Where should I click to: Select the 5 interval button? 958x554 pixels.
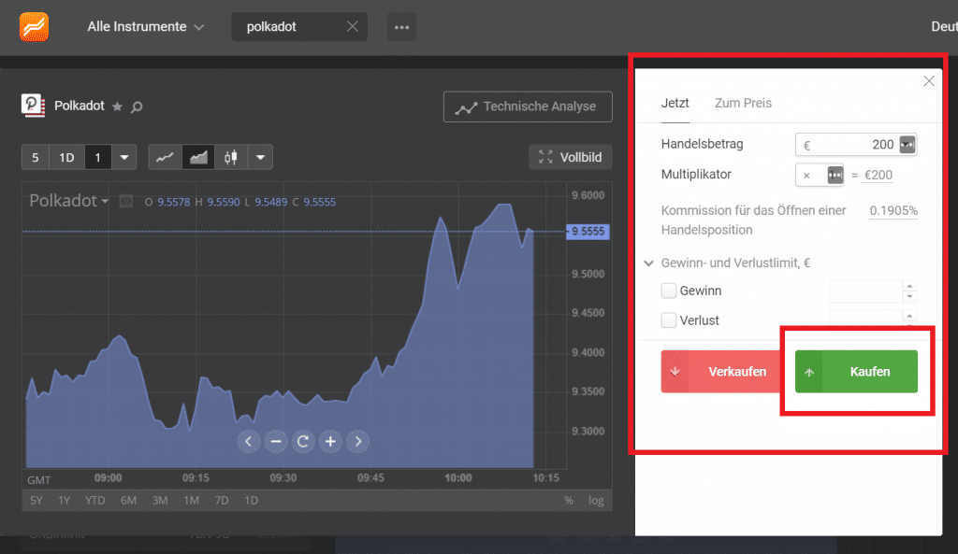coord(36,157)
